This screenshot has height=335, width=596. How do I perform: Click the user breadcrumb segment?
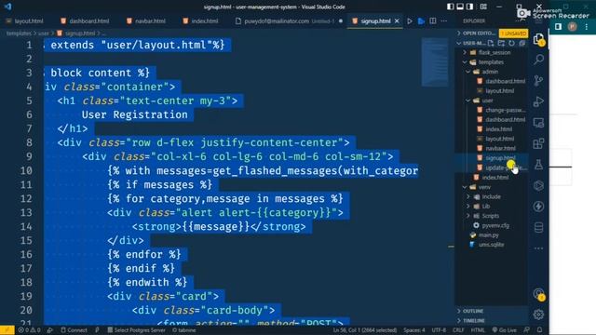44,33
